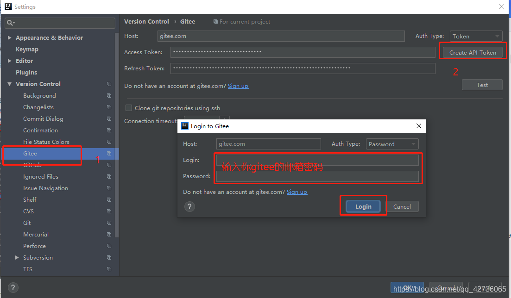The width and height of the screenshot is (511, 298).
Task: Open Auth Type Password dropdown in login dialog
Action: click(392, 144)
